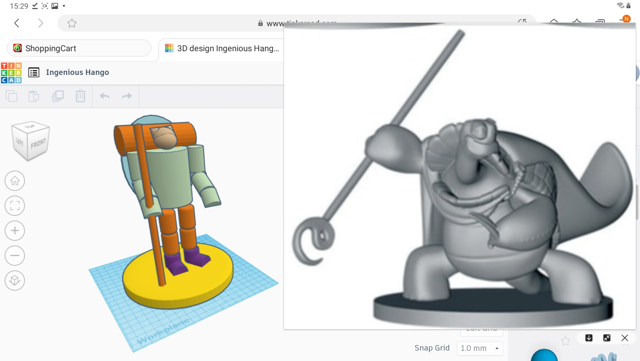Switch to the ShoppingCart tab
Image resolution: width=640 pixels, height=361 pixels.
[79, 48]
